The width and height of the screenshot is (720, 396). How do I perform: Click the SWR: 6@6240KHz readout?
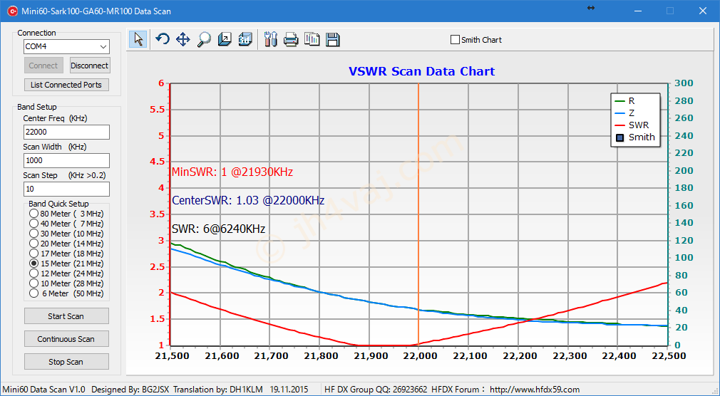click(219, 229)
